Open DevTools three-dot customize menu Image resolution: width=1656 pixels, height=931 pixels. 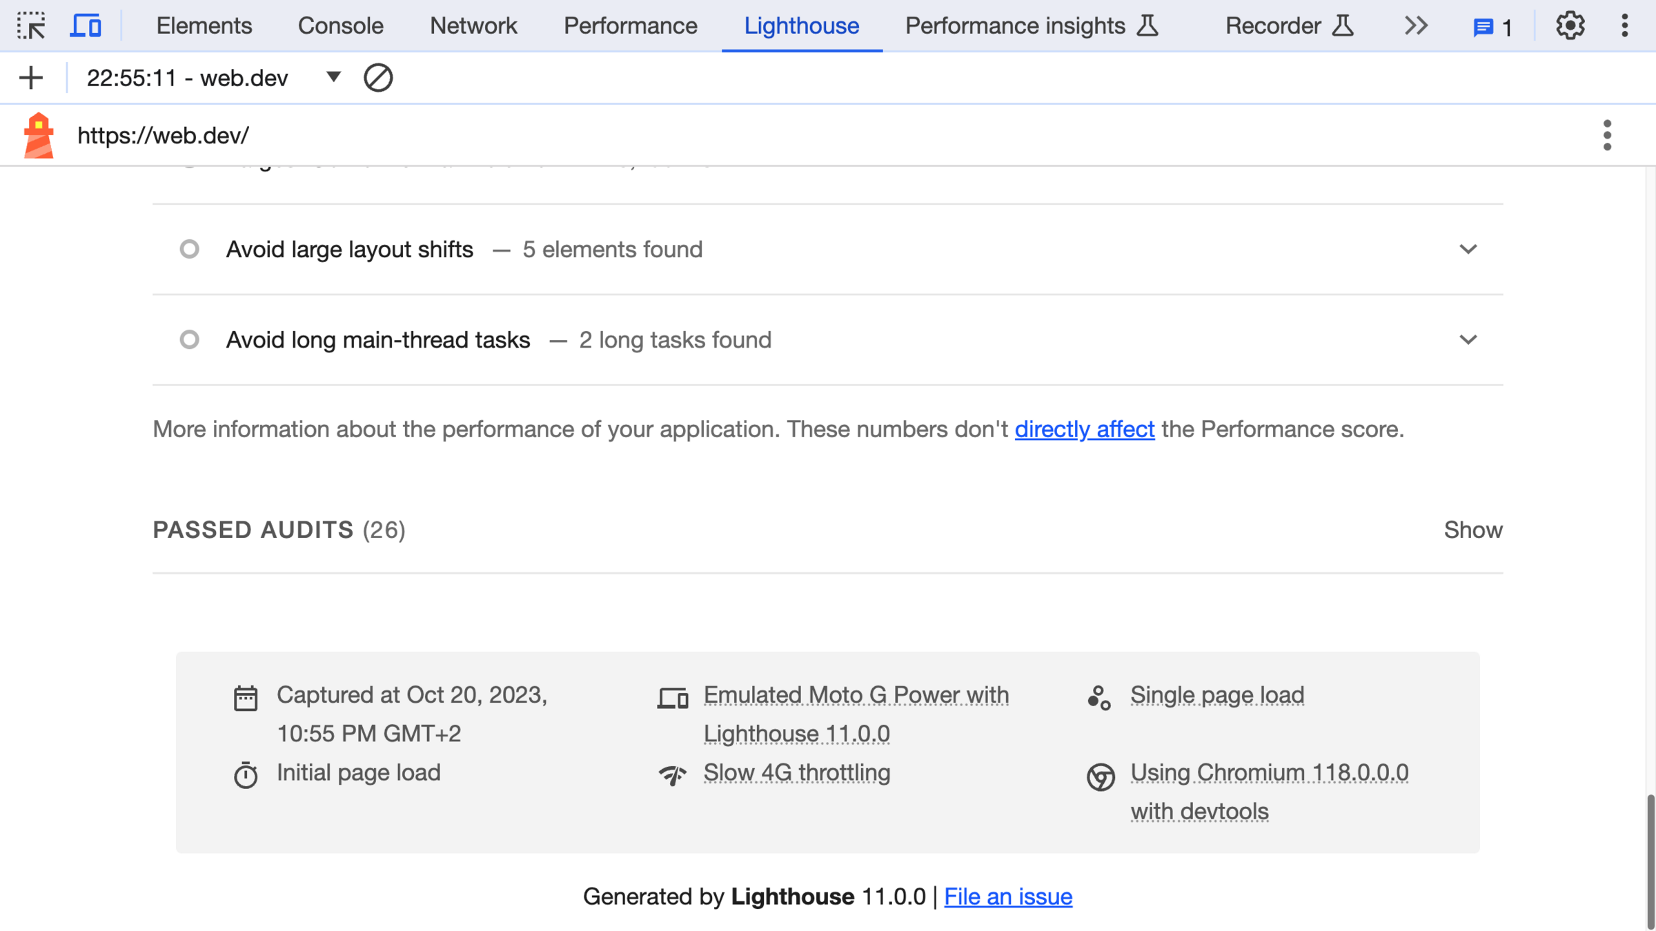pyautogui.click(x=1624, y=26)
